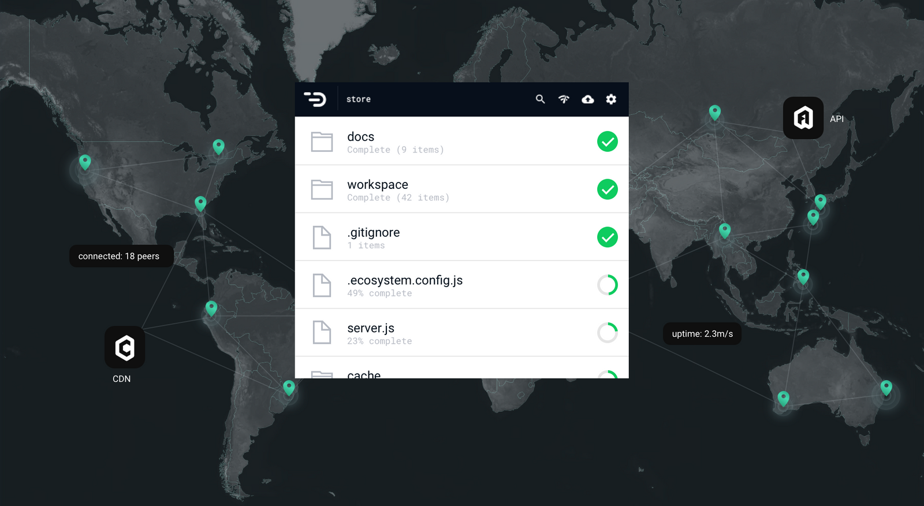
Task: Click the CDN hexagon icon
Action: coord(125,347)
